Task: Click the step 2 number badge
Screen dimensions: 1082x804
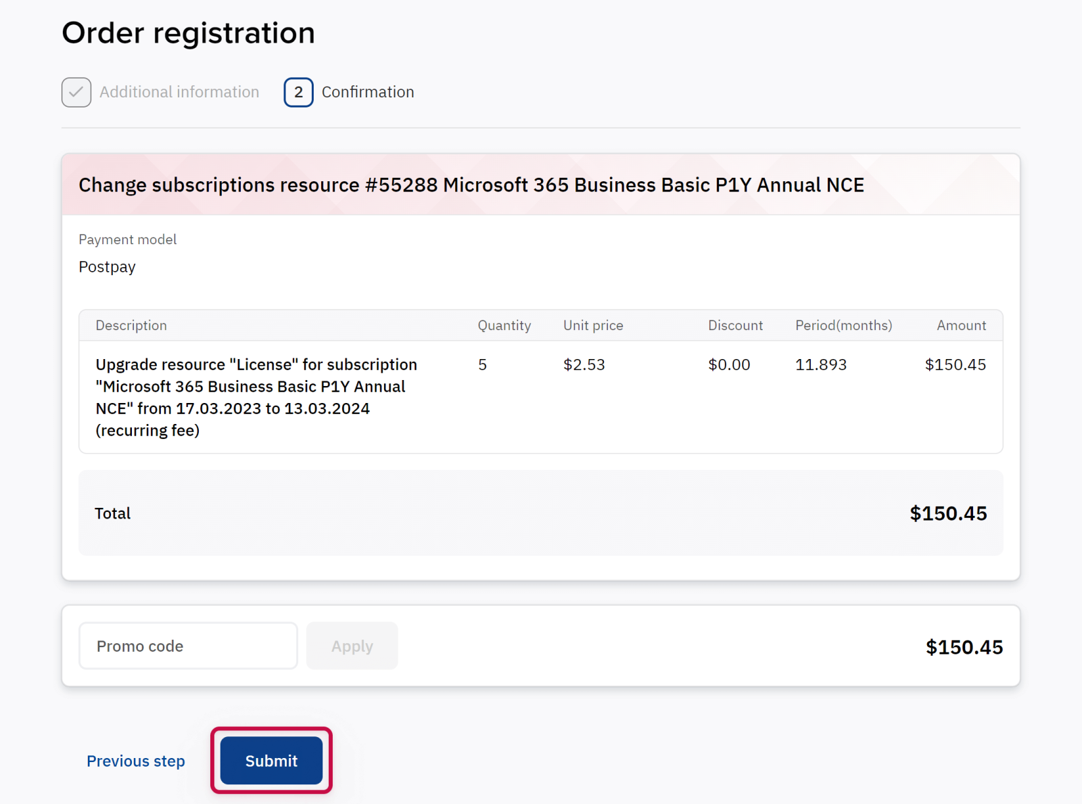Action: [x=298, y=93]
